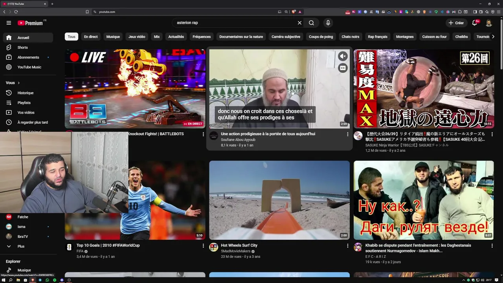
Task: Open the Khabib video thumbnail
Action: point(424,200)
